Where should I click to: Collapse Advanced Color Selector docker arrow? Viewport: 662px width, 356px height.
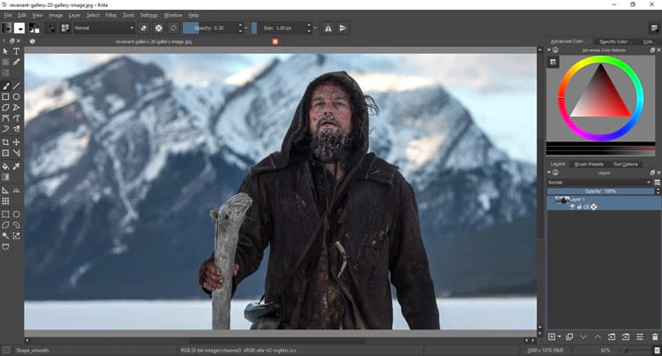[549, 49]
